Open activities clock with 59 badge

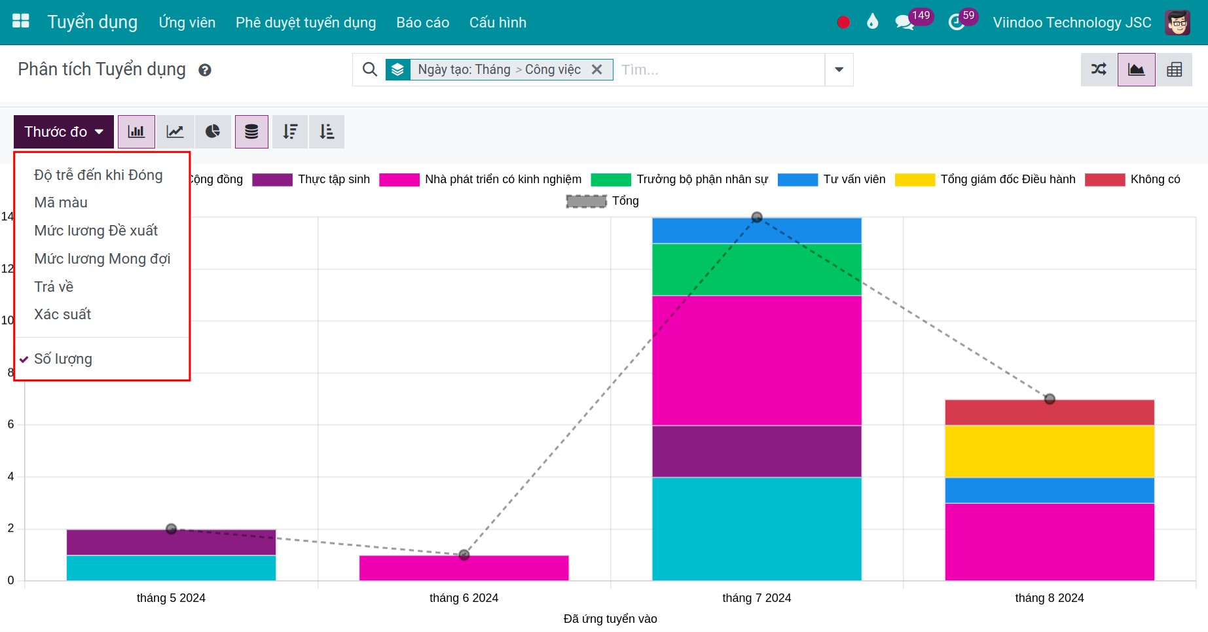click(962, 21)
